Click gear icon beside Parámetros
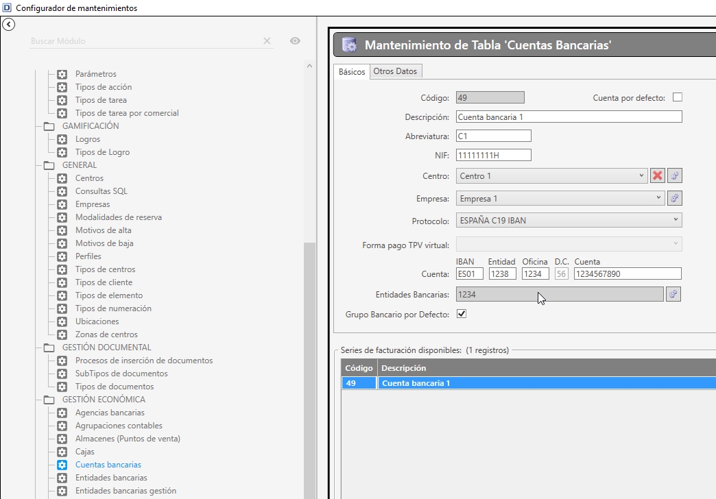 pyautogui.click(x=62, y=74)
